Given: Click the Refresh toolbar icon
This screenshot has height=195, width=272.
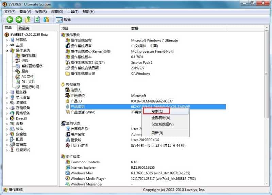Looking at the screenshot, I should pos(37,19).
